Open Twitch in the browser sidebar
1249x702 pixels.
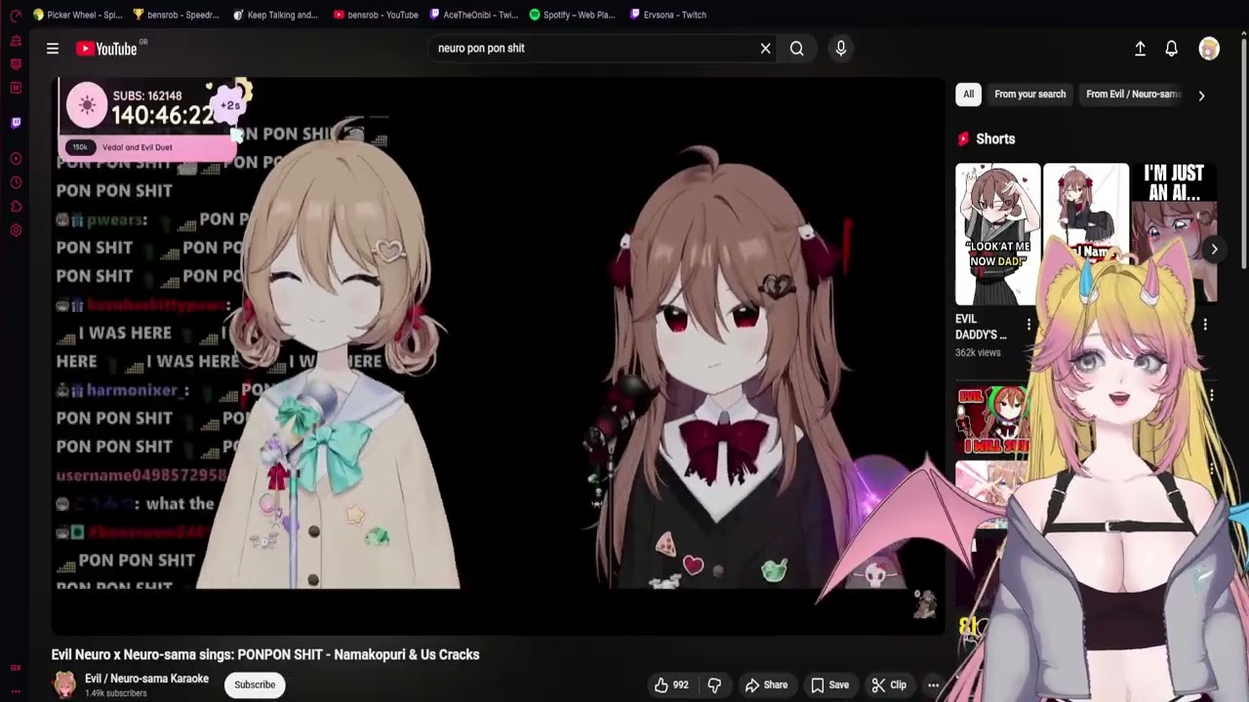(16, 123)
